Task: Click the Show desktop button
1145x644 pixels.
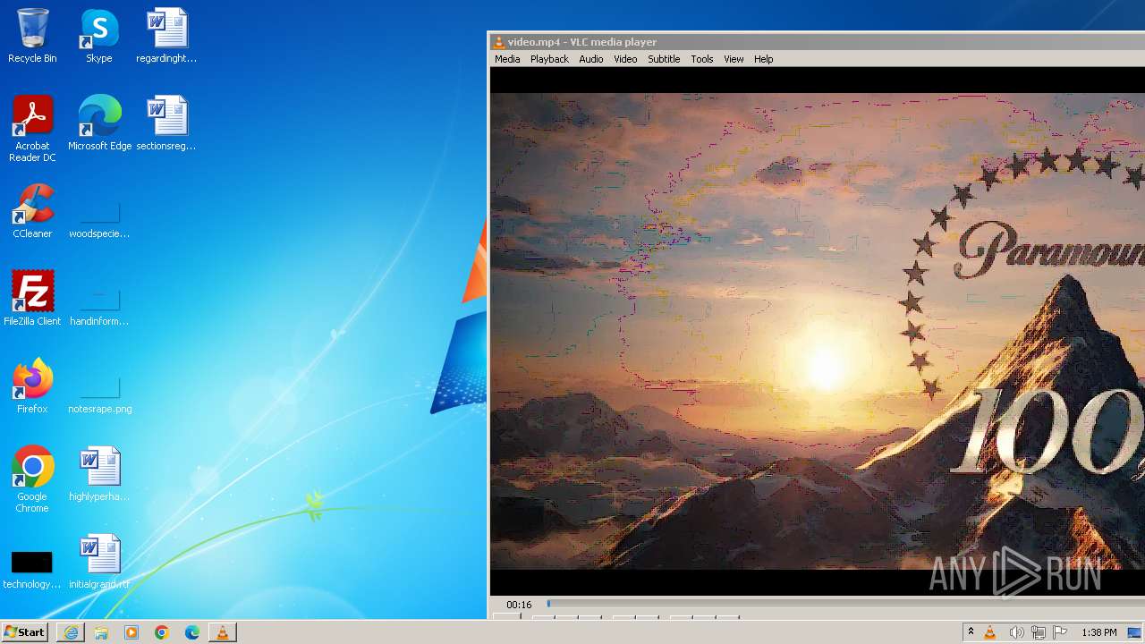Action: [1134, 632]
